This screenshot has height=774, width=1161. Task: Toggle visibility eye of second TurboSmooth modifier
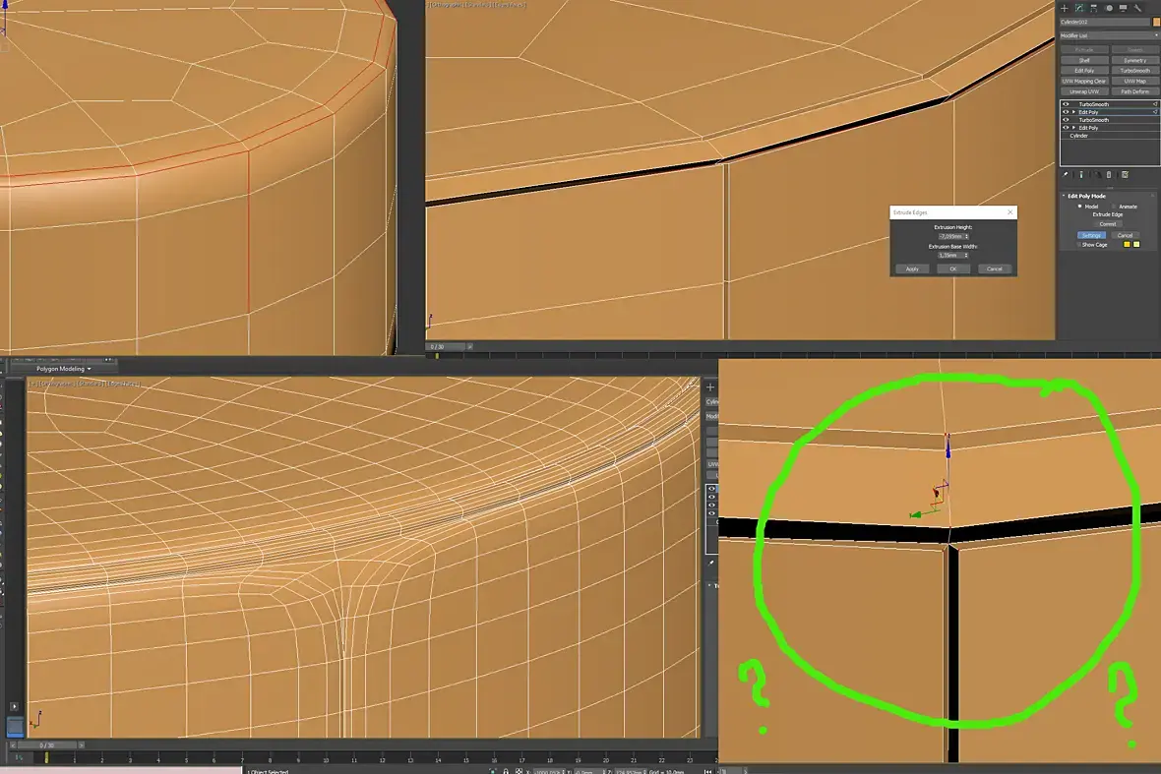pos(1067,120)
